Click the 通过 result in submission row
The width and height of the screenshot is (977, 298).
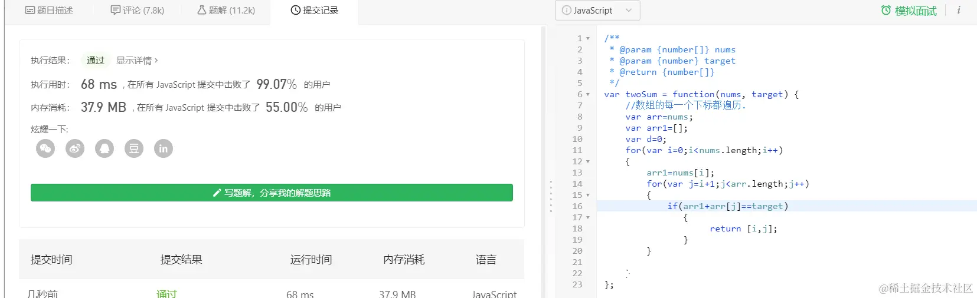pos(166,293)
